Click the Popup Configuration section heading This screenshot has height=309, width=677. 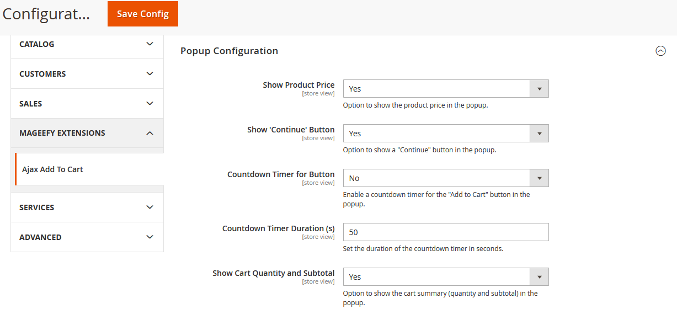click(x=229, y=51)
